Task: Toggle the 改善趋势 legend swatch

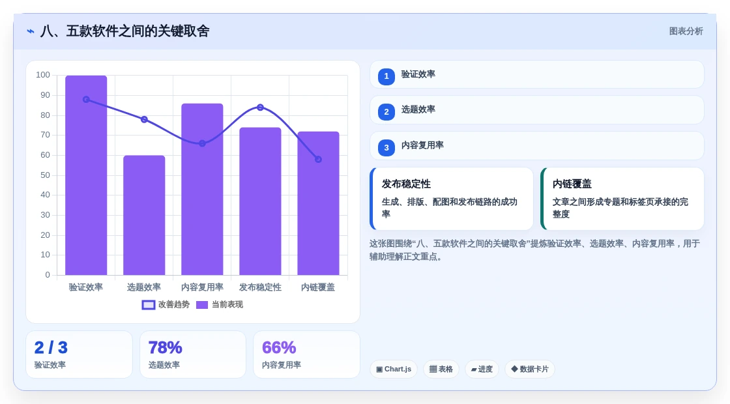Action: click(149, 305)
